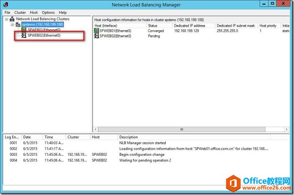Click the SPWEB02 pending icon in details list
This screenshot has width=294, height=195.
tap(96, 36)
